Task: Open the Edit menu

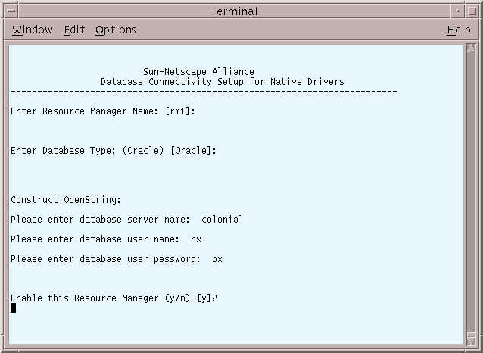Action: pyautogui.click(x=74, y=30)
